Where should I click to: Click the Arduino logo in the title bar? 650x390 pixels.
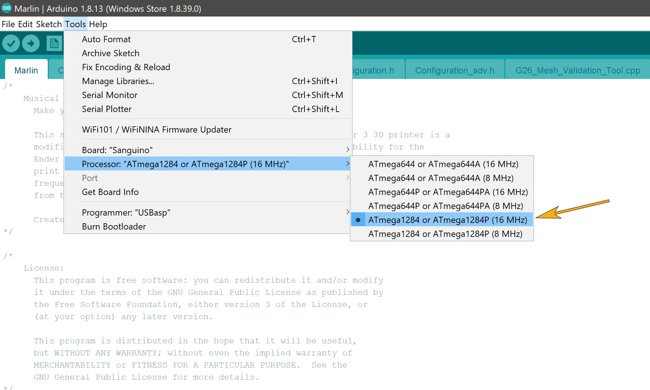(x=6, y=8)
